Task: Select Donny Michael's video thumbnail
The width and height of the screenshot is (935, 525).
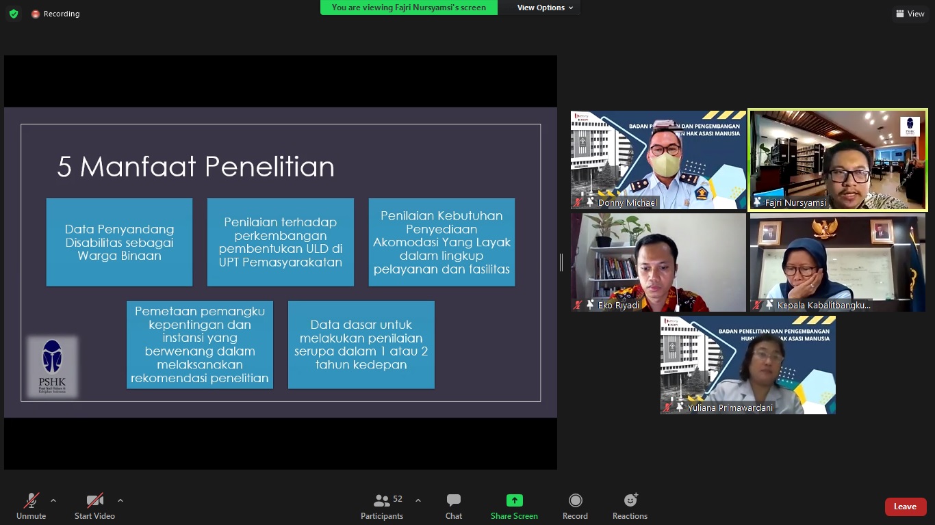Action: pos(658,159)
